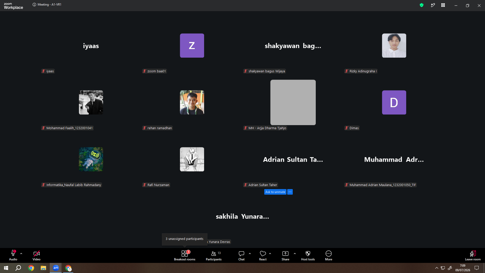Open Host tools shield menu
Screen dimensions: 485x273
coord(308,255)
